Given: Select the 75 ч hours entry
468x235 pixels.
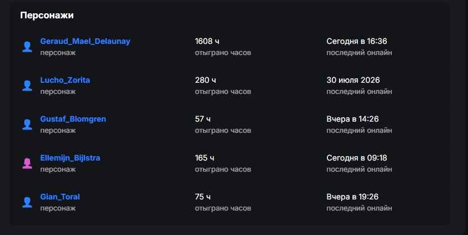Looking at the screenshot, I should pyautogui.click(x=203, y=197).
